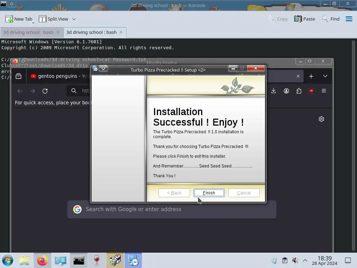Expand the Split View dropdown arrow

[74, 19]
